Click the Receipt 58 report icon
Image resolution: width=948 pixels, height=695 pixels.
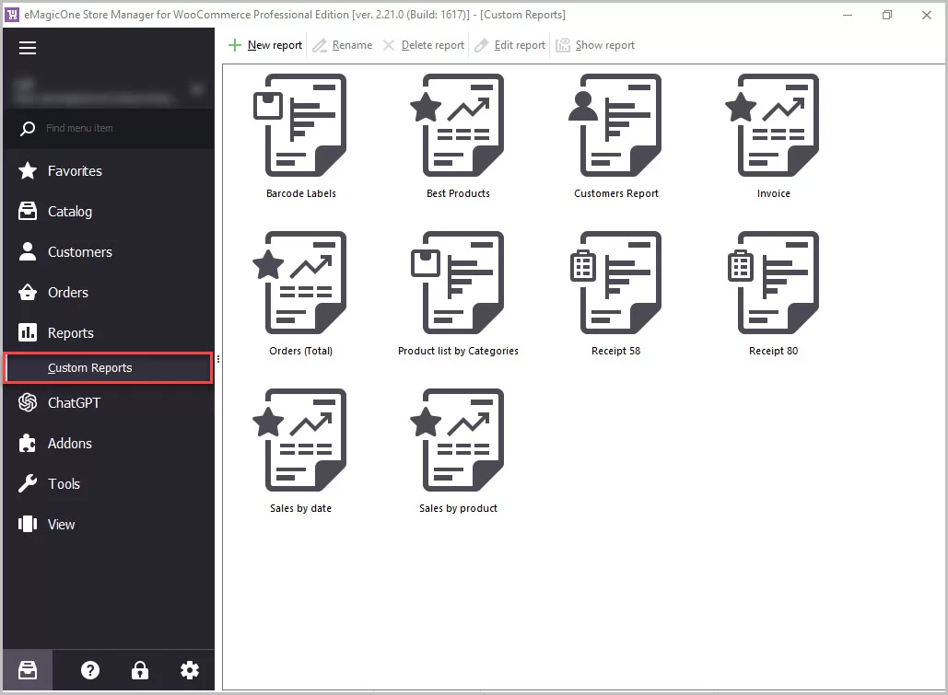pyautogui.click(x=615, y=284)
